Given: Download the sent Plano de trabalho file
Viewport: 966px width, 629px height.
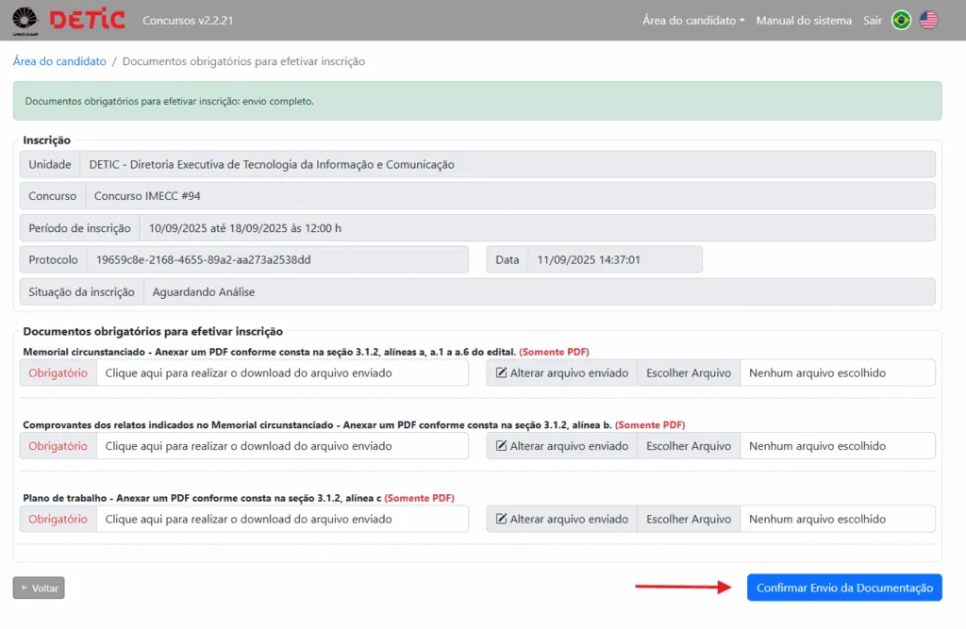Looking at the screenshot, I should [x=248, y=519].
